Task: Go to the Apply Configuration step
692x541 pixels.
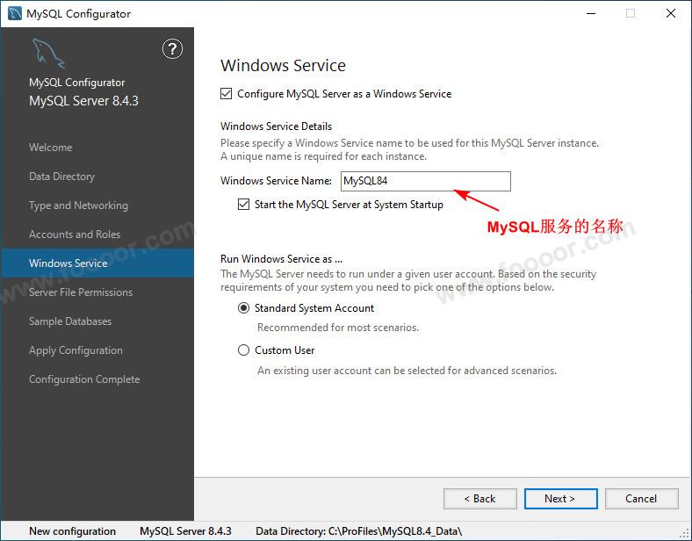Action: click(76, 350)
